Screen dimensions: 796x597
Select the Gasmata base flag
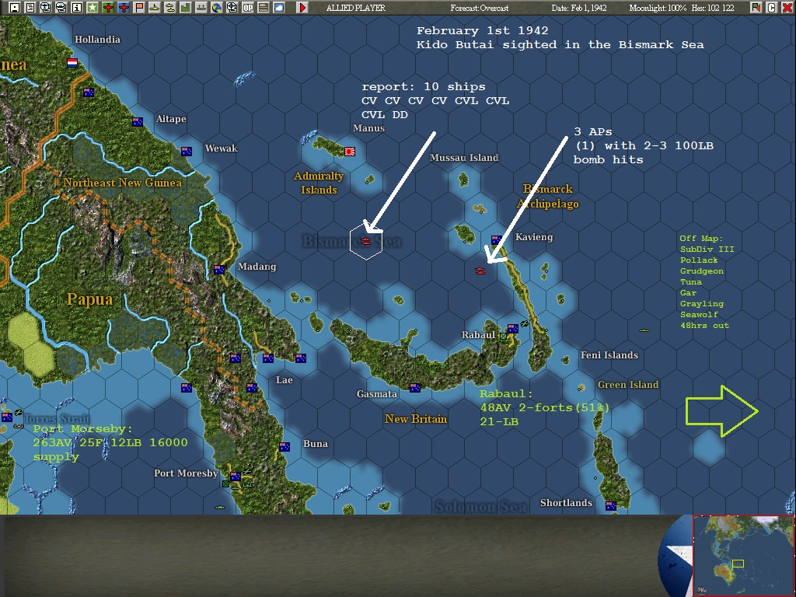coord(415,387)
